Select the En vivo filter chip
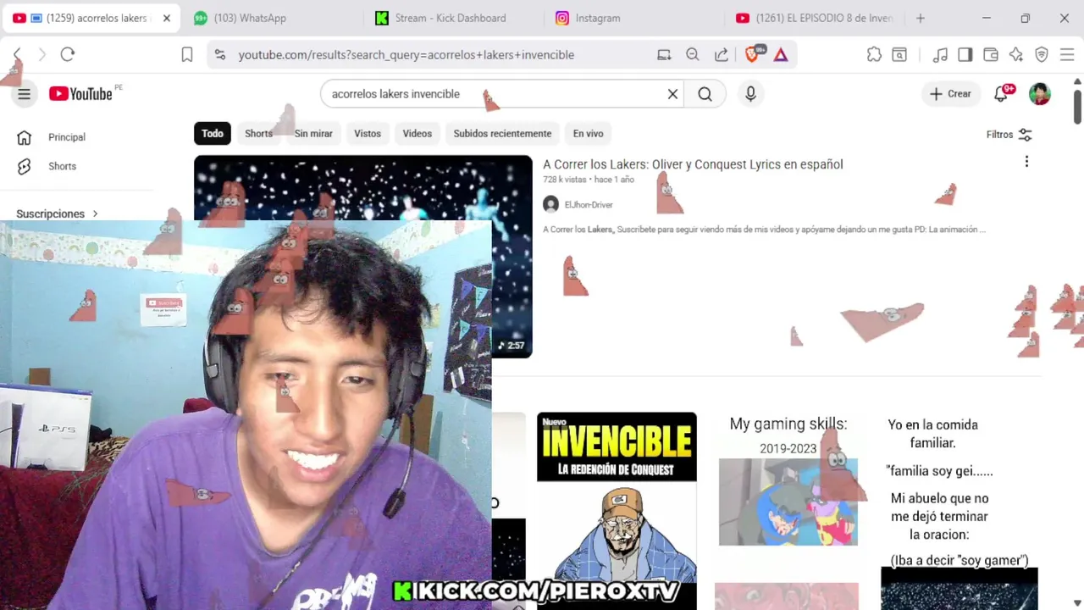This screenshot has width=1084, height=610. click(x=588, y=133)
